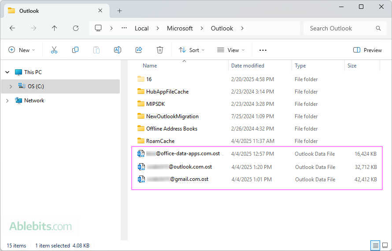Screen dimensions: 392x251
Task: Sort by the Type column header
Action: pyautogui.click(x=300, y=66)
